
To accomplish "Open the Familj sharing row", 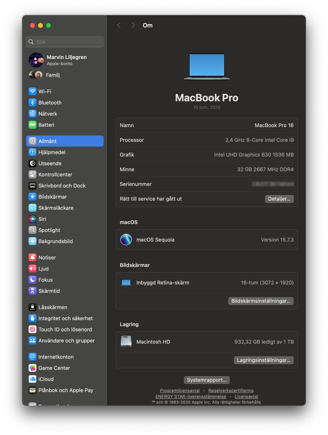I will pos(65,75).
